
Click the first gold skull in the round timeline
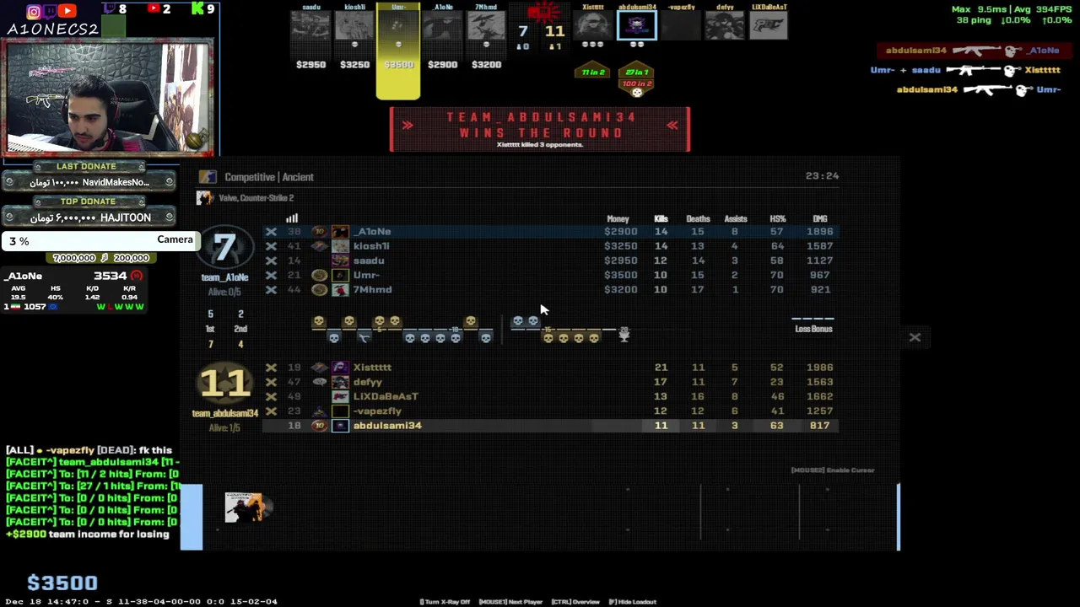click(319, 321)
